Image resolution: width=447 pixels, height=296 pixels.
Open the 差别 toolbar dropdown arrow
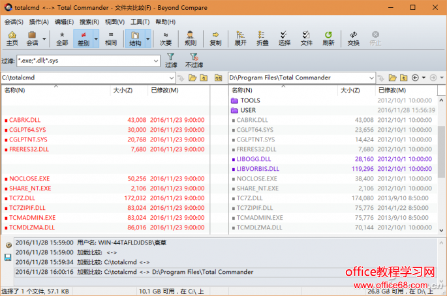coord(97,38)
